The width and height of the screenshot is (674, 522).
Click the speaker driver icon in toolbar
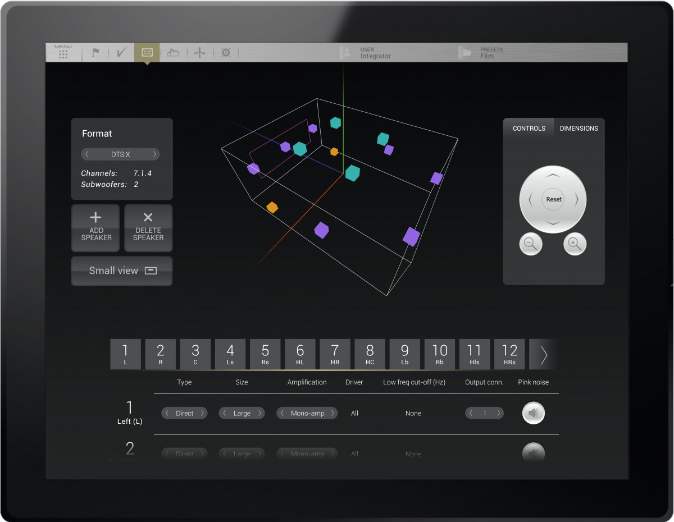(226, 53)
